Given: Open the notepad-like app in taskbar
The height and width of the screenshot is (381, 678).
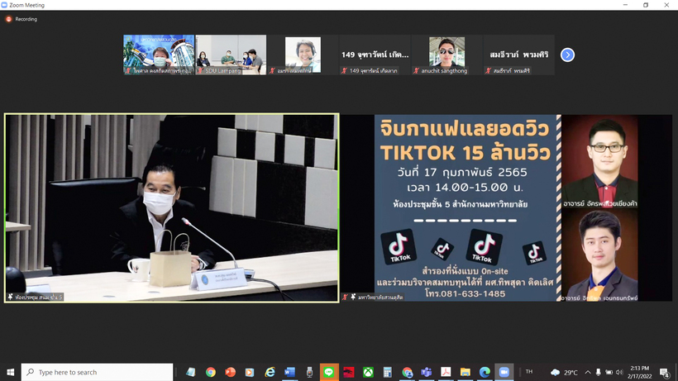Looking at the screenshot, I should (191, 372).
